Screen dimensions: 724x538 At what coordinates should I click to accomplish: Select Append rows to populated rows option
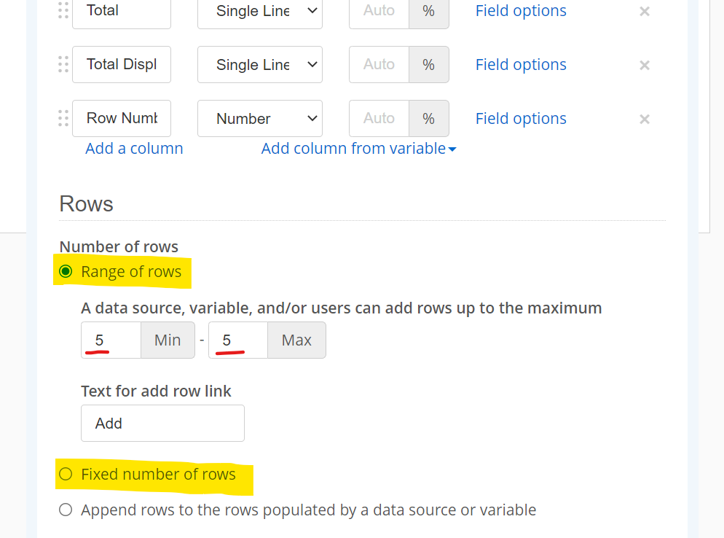[66, 510]
